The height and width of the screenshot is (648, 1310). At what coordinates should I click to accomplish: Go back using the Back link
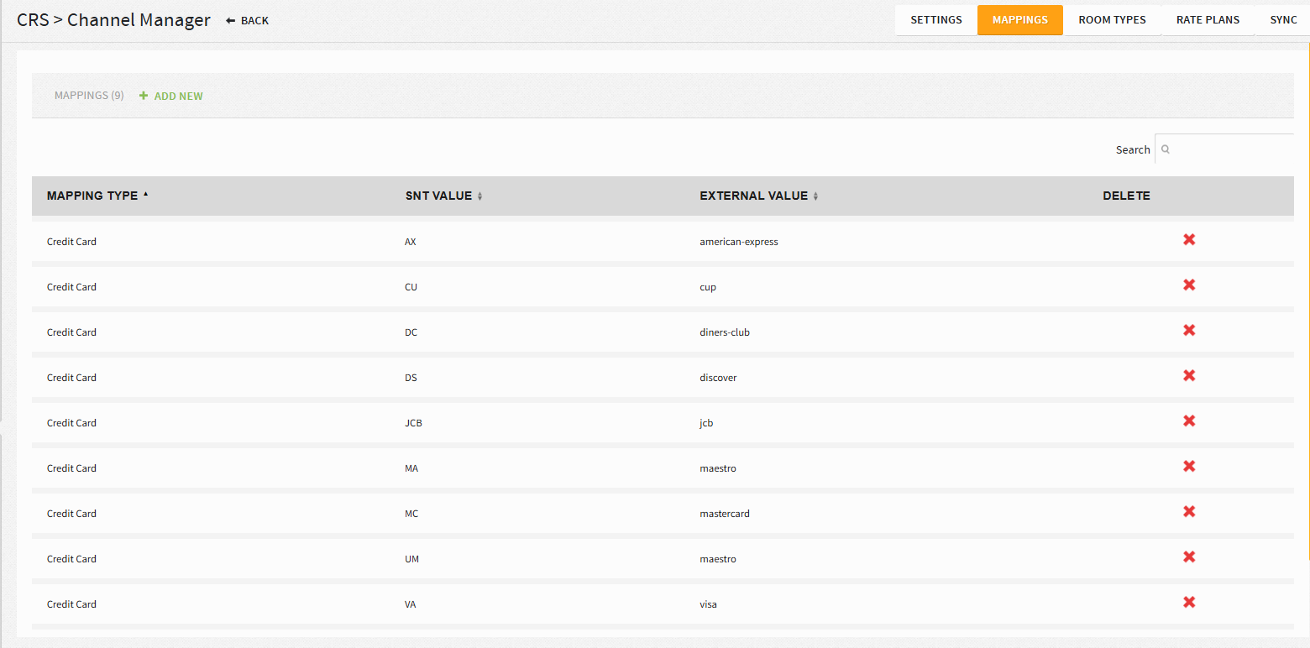tap(248, 20)
